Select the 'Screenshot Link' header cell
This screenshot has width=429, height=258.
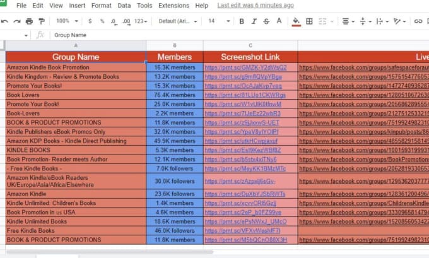[x=250, y=57]
